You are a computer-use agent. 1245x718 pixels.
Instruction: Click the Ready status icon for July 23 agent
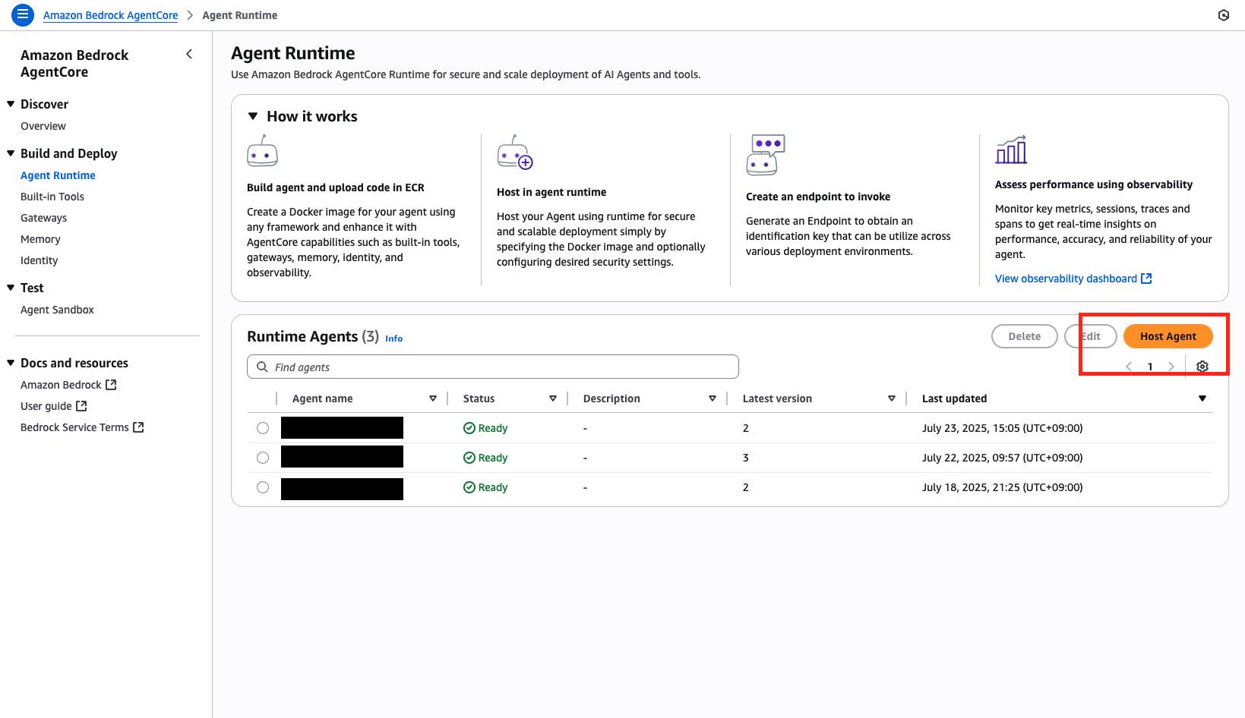coord(469,428)
